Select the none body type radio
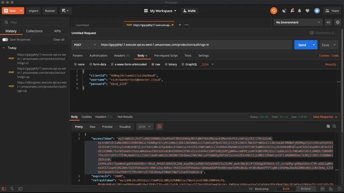The width and height of the screenshot is (344, 193). click(75, 64)
